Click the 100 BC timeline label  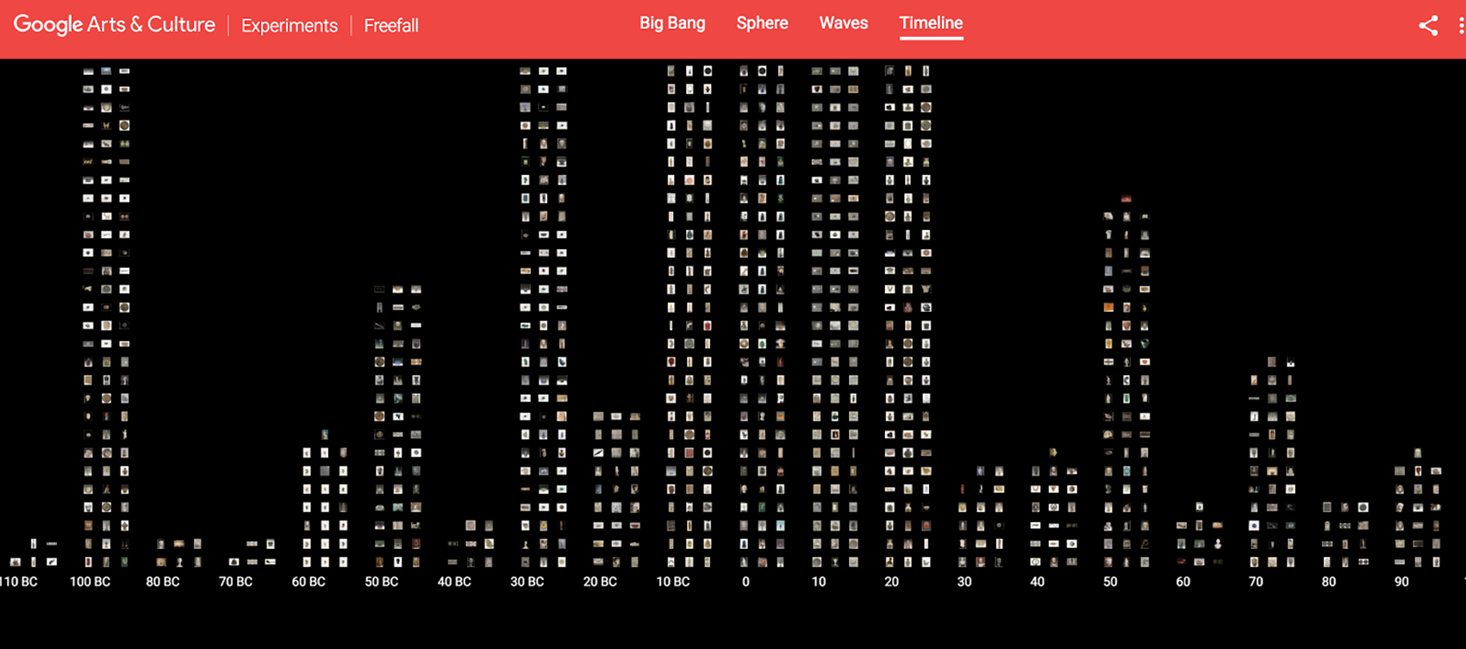[x=90, y=582]
